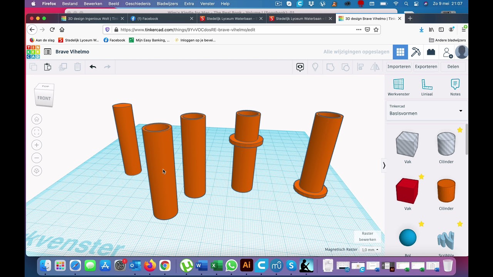
Task: Pick the Scribble shape
Action: pos(446,241)
